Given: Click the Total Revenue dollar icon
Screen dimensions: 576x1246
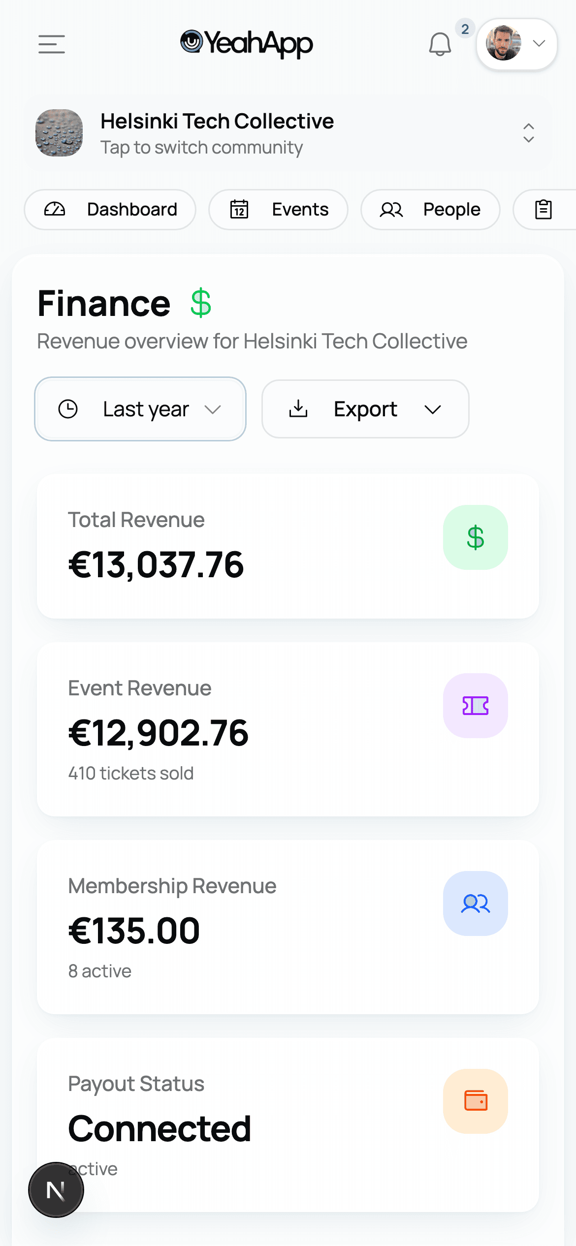Looking at the screenshot, I should coord(476,537).
